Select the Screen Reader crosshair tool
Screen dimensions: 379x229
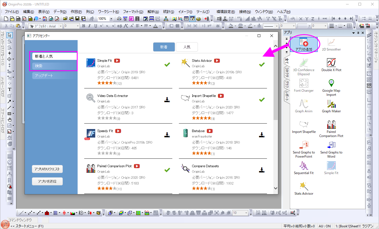pyautogui.click(x=10, y=53)
